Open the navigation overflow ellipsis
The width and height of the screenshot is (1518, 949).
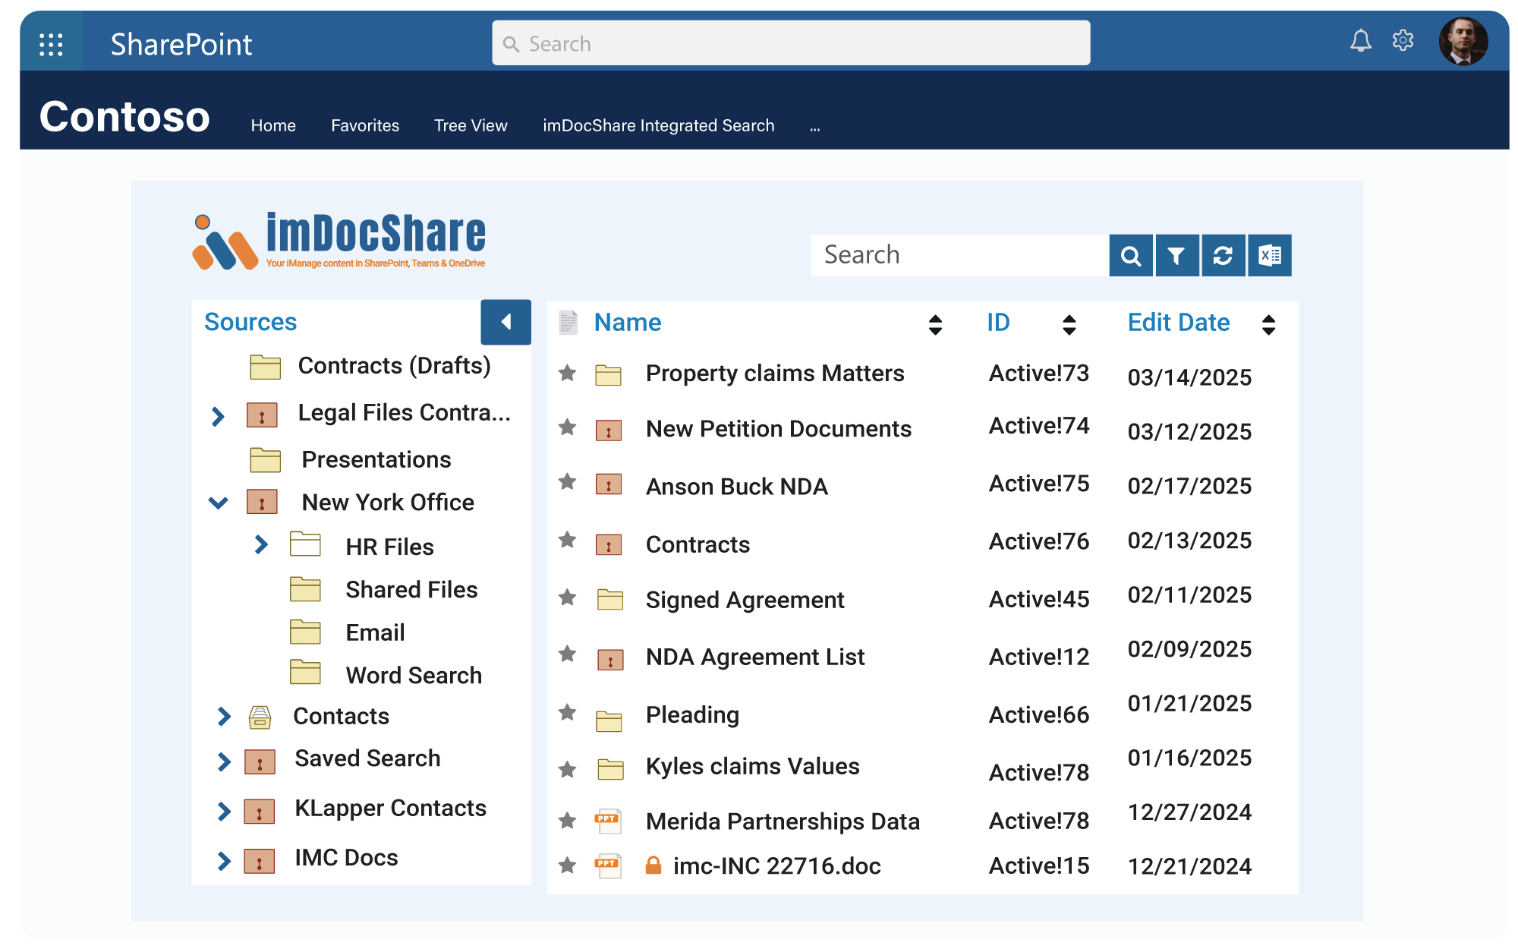(814, 128)
